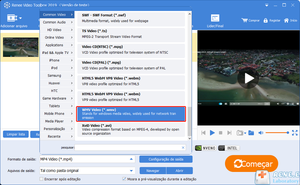Click the Registar lock icon
The width and height of the screenshot is (300, 185).
click(x=265, y=21)
